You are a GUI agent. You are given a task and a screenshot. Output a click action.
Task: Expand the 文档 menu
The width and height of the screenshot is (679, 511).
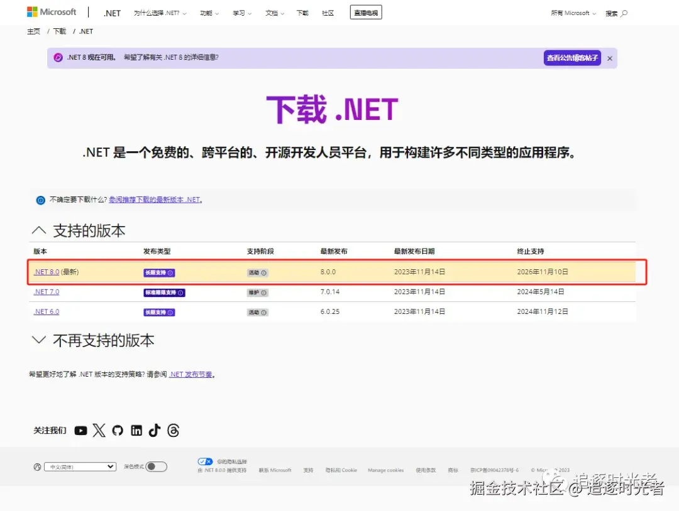[275, 13]
